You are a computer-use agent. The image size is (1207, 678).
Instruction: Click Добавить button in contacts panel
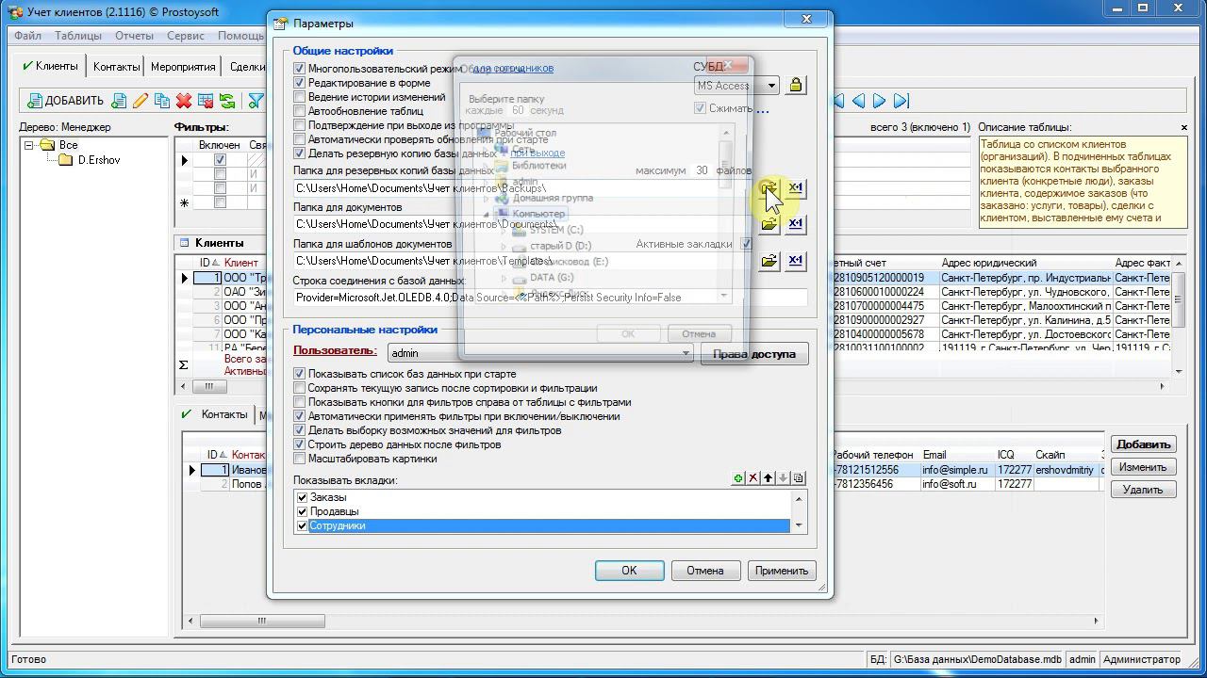click(x=1144, y=444)
